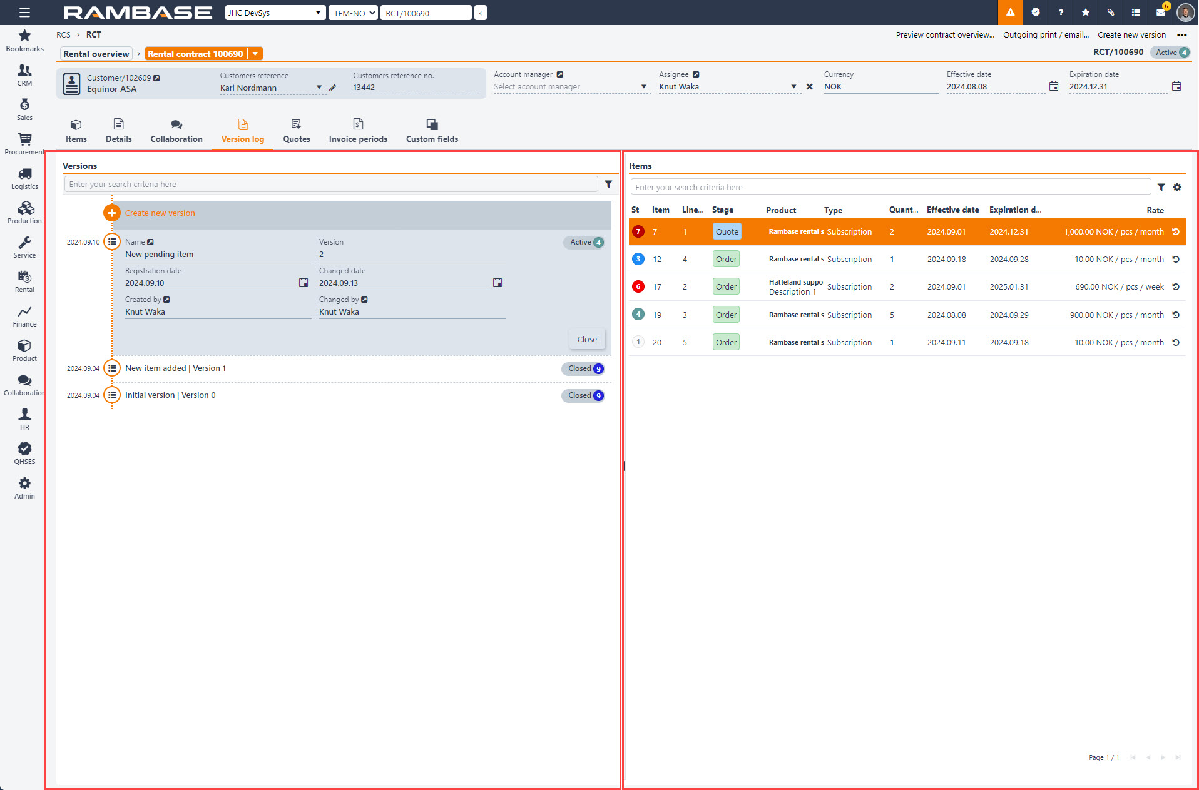Click the Create new version link
1199x790 pixels.
click(x=160, y=213)
